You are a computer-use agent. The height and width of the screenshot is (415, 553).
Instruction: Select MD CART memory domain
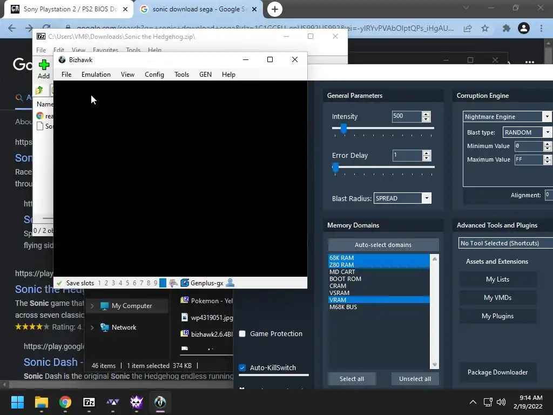click(x=379, y=272)
